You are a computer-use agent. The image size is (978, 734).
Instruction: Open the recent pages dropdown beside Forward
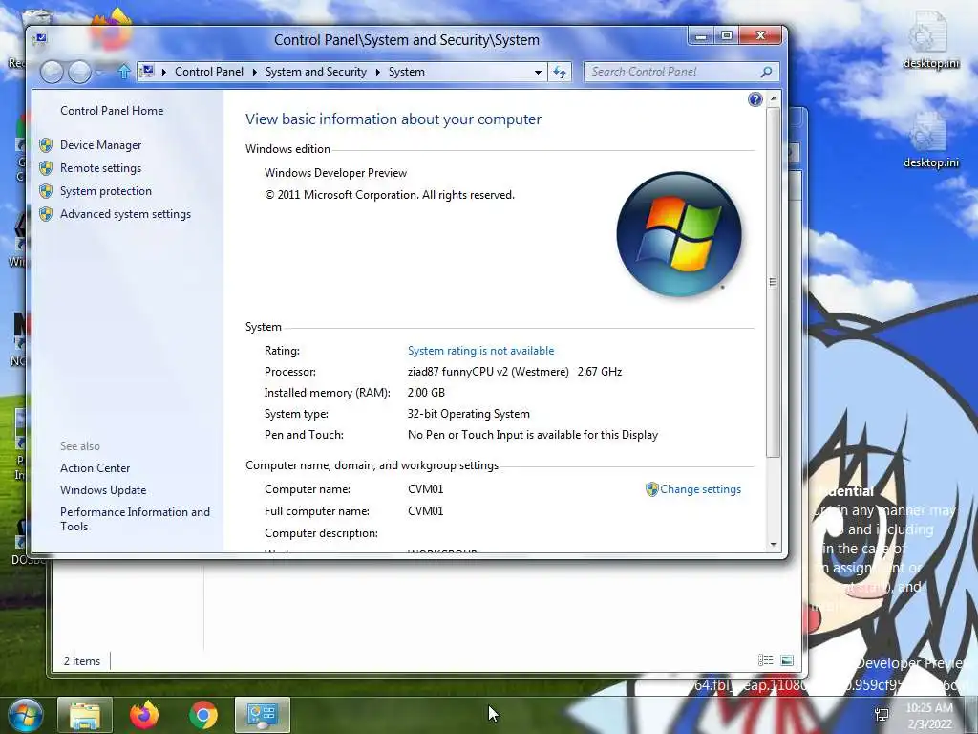pos(98,73)
